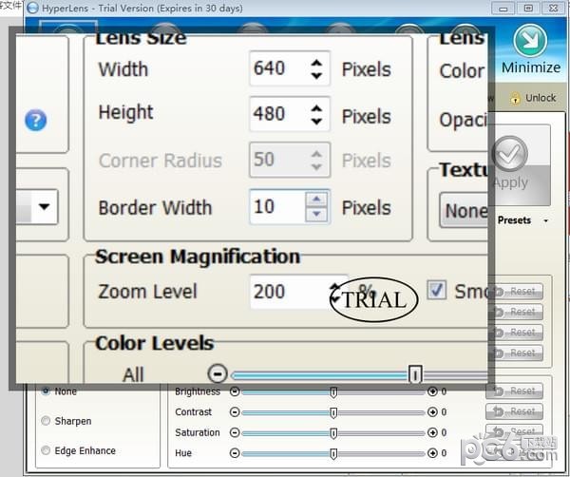
Task: Open the dropdown arrow left of Border Width
Action: point(45,206)
